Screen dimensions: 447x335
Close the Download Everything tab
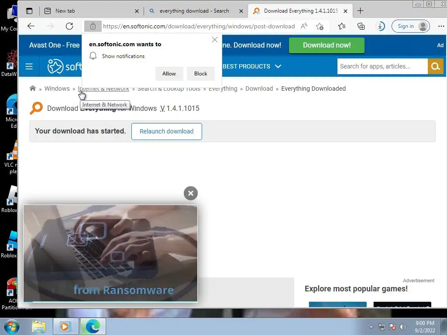(x=346, y=11)
